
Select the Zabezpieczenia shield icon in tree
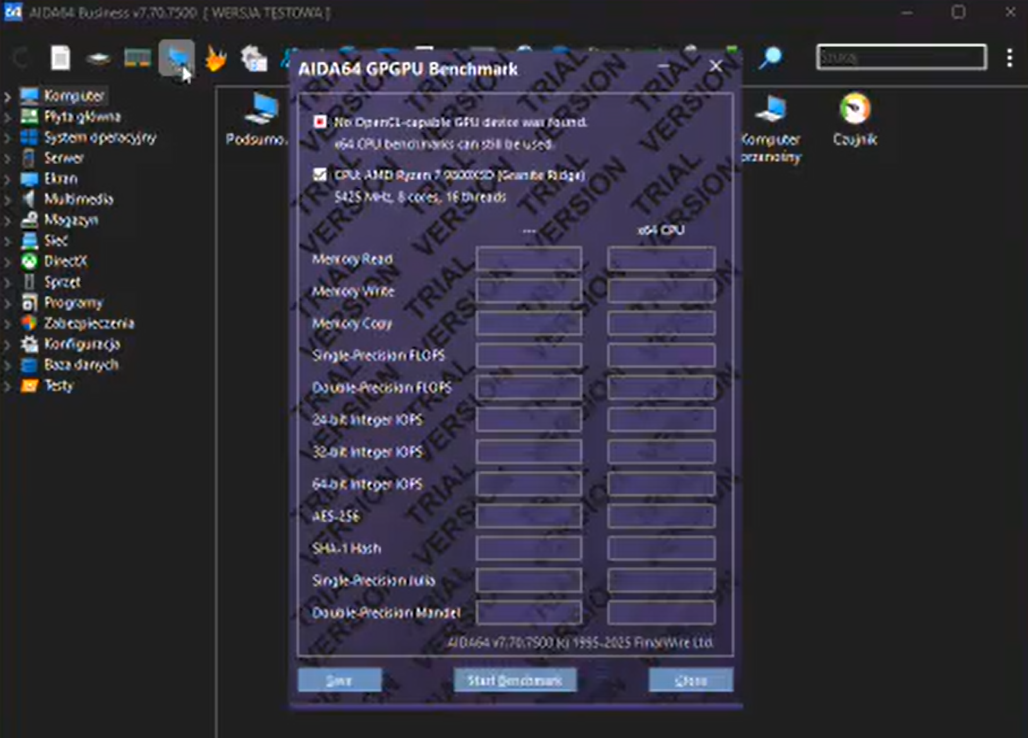pyautogui.click(x=29, y=323)
